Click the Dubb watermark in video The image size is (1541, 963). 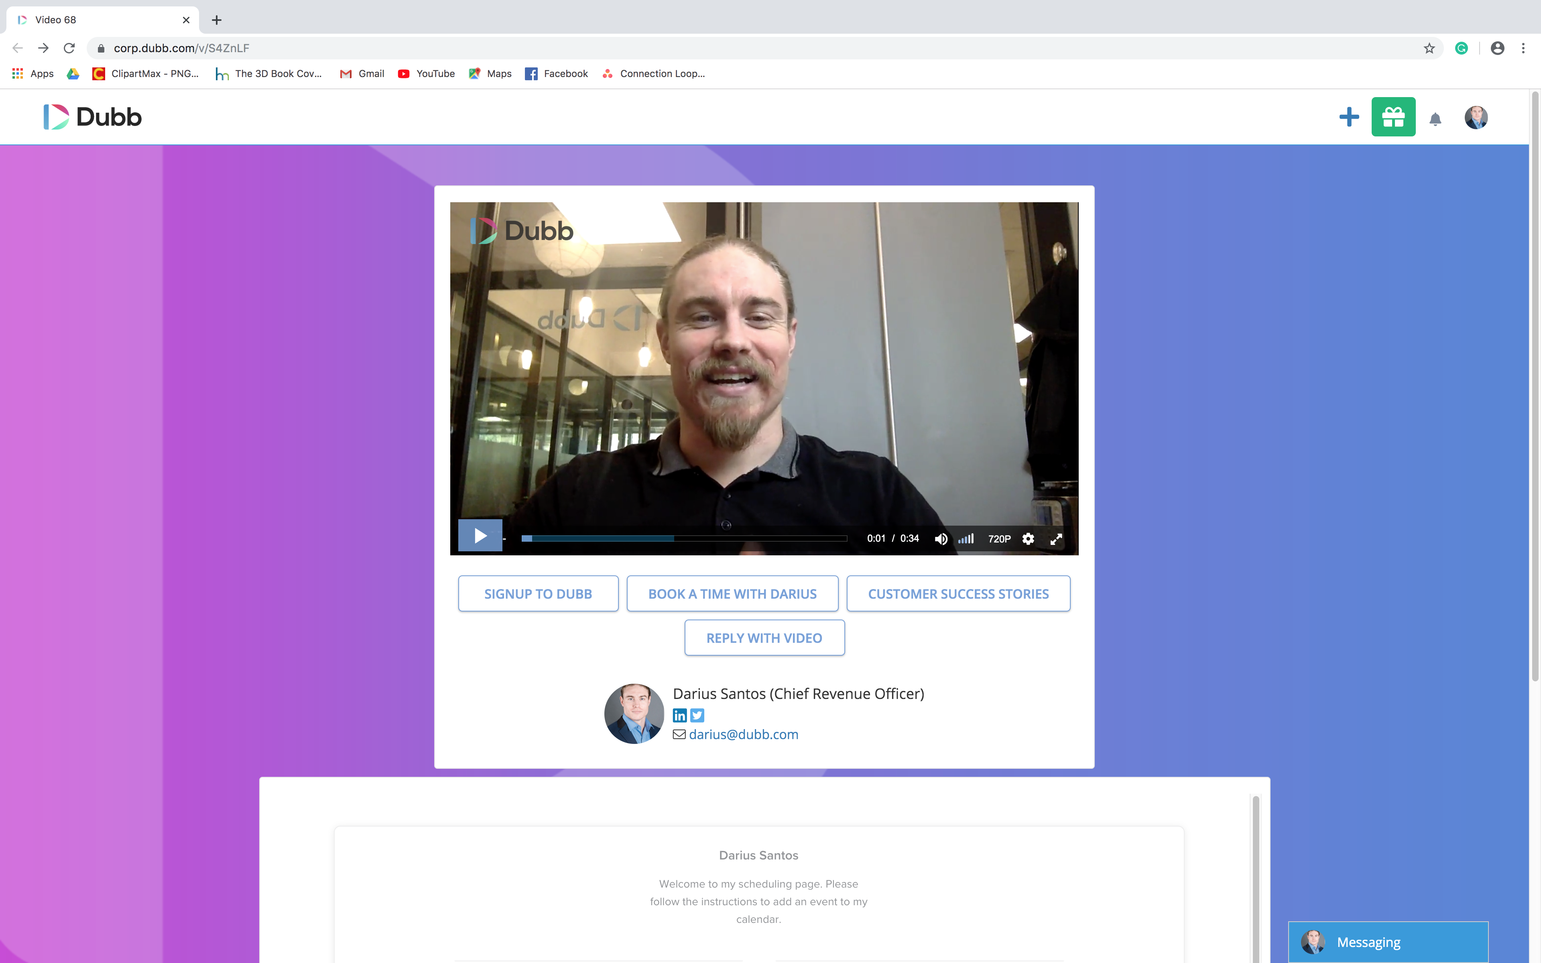tap(522, 231)
